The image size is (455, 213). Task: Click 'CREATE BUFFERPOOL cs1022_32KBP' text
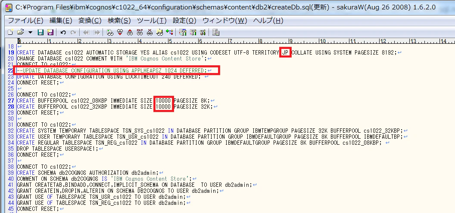tap(62, 106)
